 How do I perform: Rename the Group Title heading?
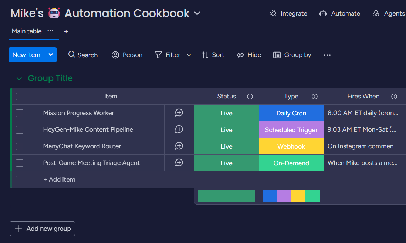(50, 78)
